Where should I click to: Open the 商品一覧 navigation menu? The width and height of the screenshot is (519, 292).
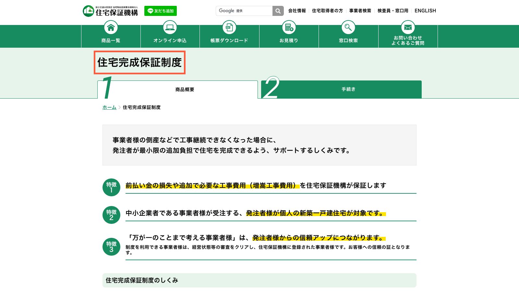[111, 41]
